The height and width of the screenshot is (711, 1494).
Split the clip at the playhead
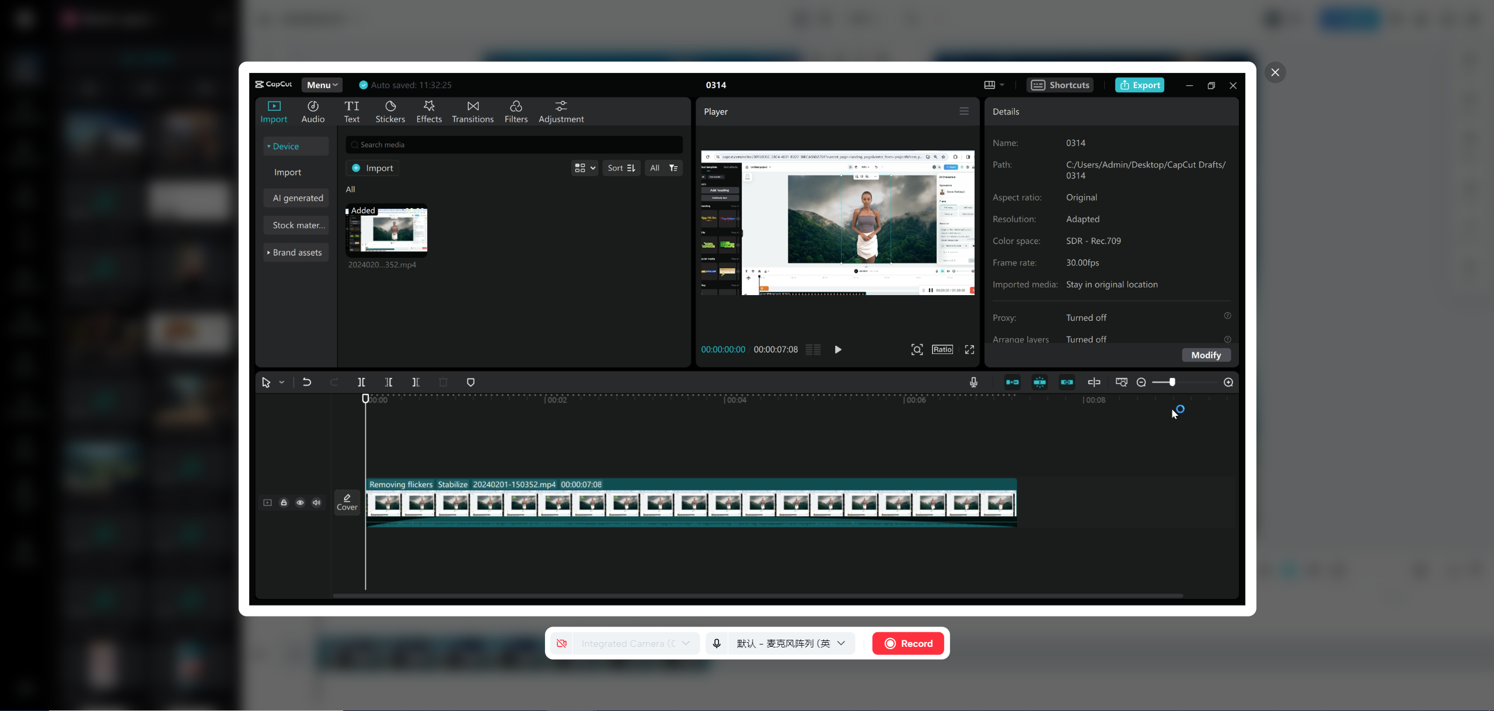point(361,382)
